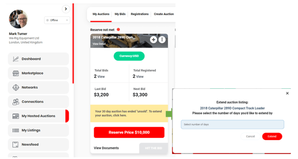298x159 pixels.
Task: Click the red Extend button
Action: [272, 136]
